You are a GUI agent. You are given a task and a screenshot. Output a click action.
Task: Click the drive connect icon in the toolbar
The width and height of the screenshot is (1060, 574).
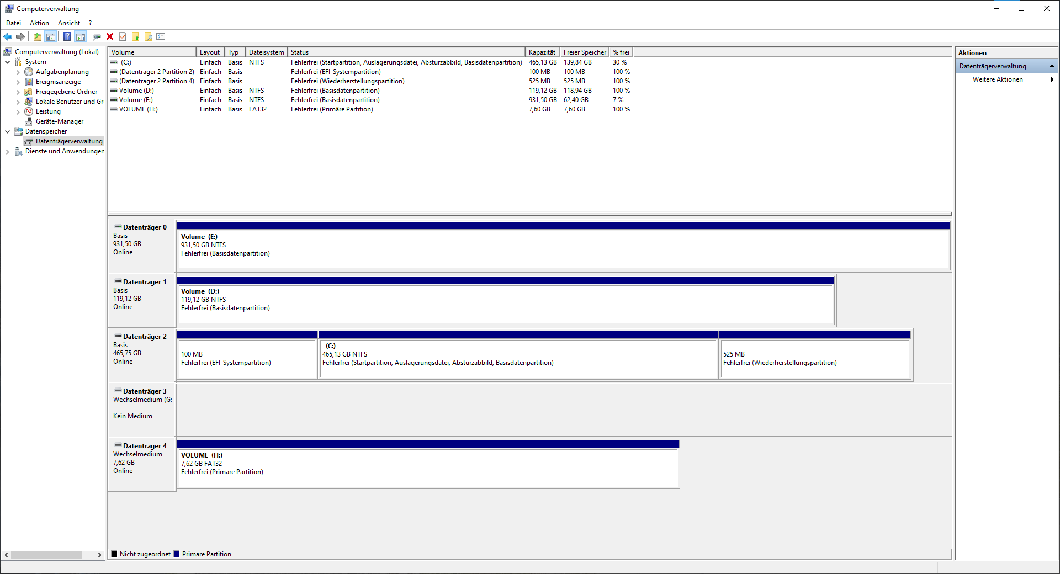pos(97,37)
